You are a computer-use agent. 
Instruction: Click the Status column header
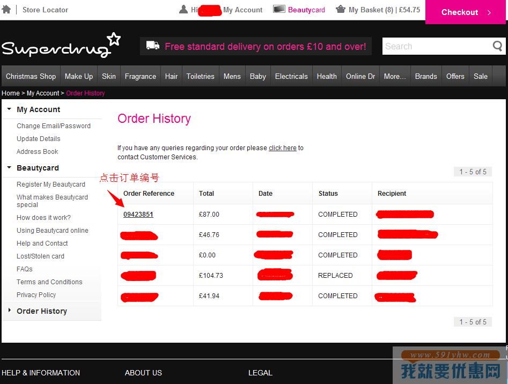pos(328,193)
